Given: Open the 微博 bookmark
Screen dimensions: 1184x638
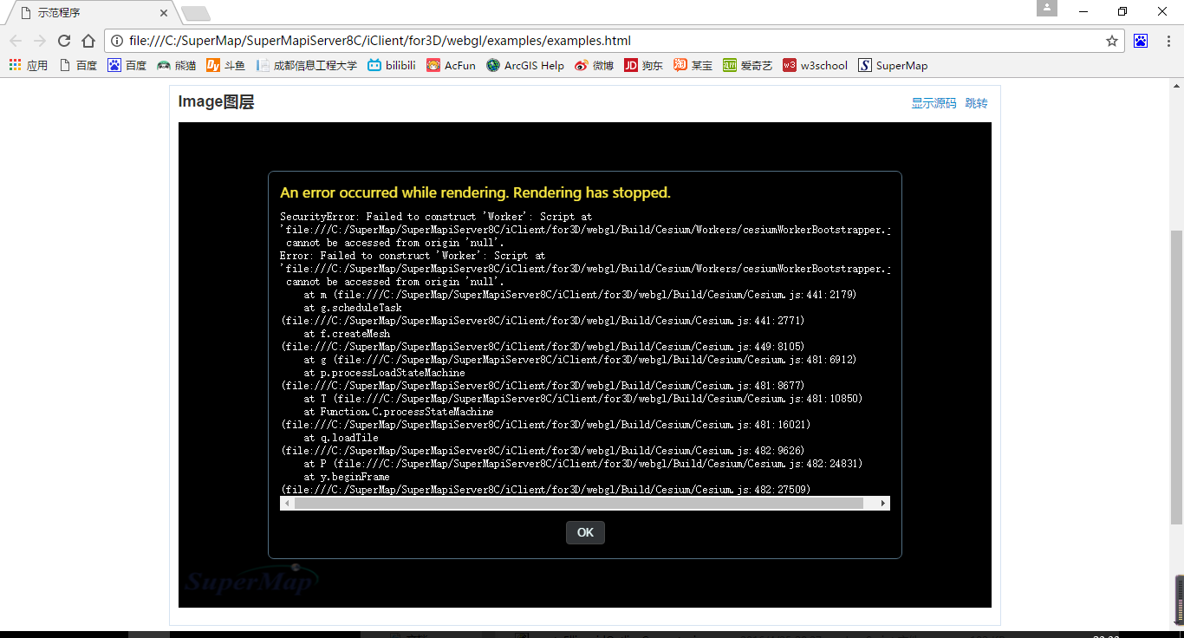Looking at the screenshot, I should pyautogui.click(x=594, y=65).
